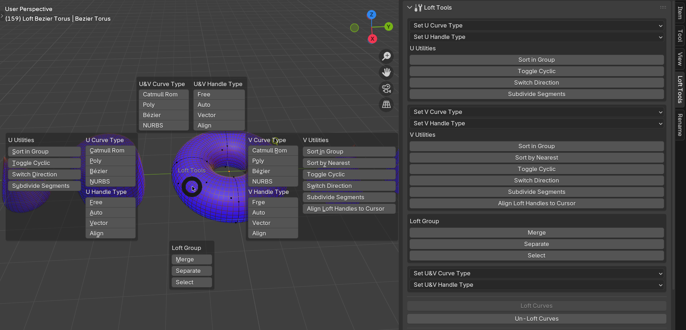This screenshot has height=330, width=686.
Task: Click Toggle Cyclic under sidebar U Utilities
Action: pos(537,71)
